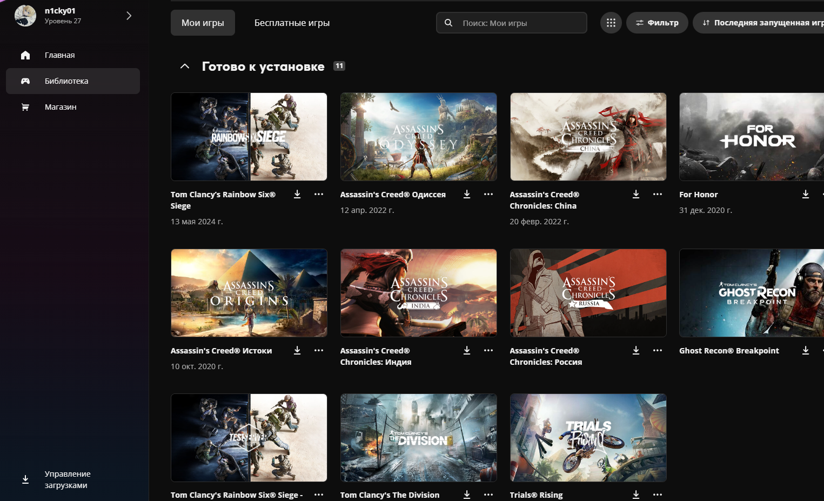The width and height of the screenshot is (824, 501).
Task: Open Rainbow Six Siege cover thumbnail
Action: (x=249, y=137)
